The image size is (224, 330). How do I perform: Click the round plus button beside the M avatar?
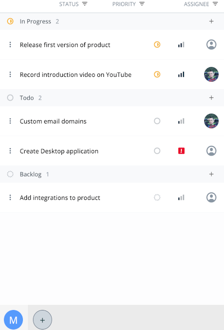42,320
